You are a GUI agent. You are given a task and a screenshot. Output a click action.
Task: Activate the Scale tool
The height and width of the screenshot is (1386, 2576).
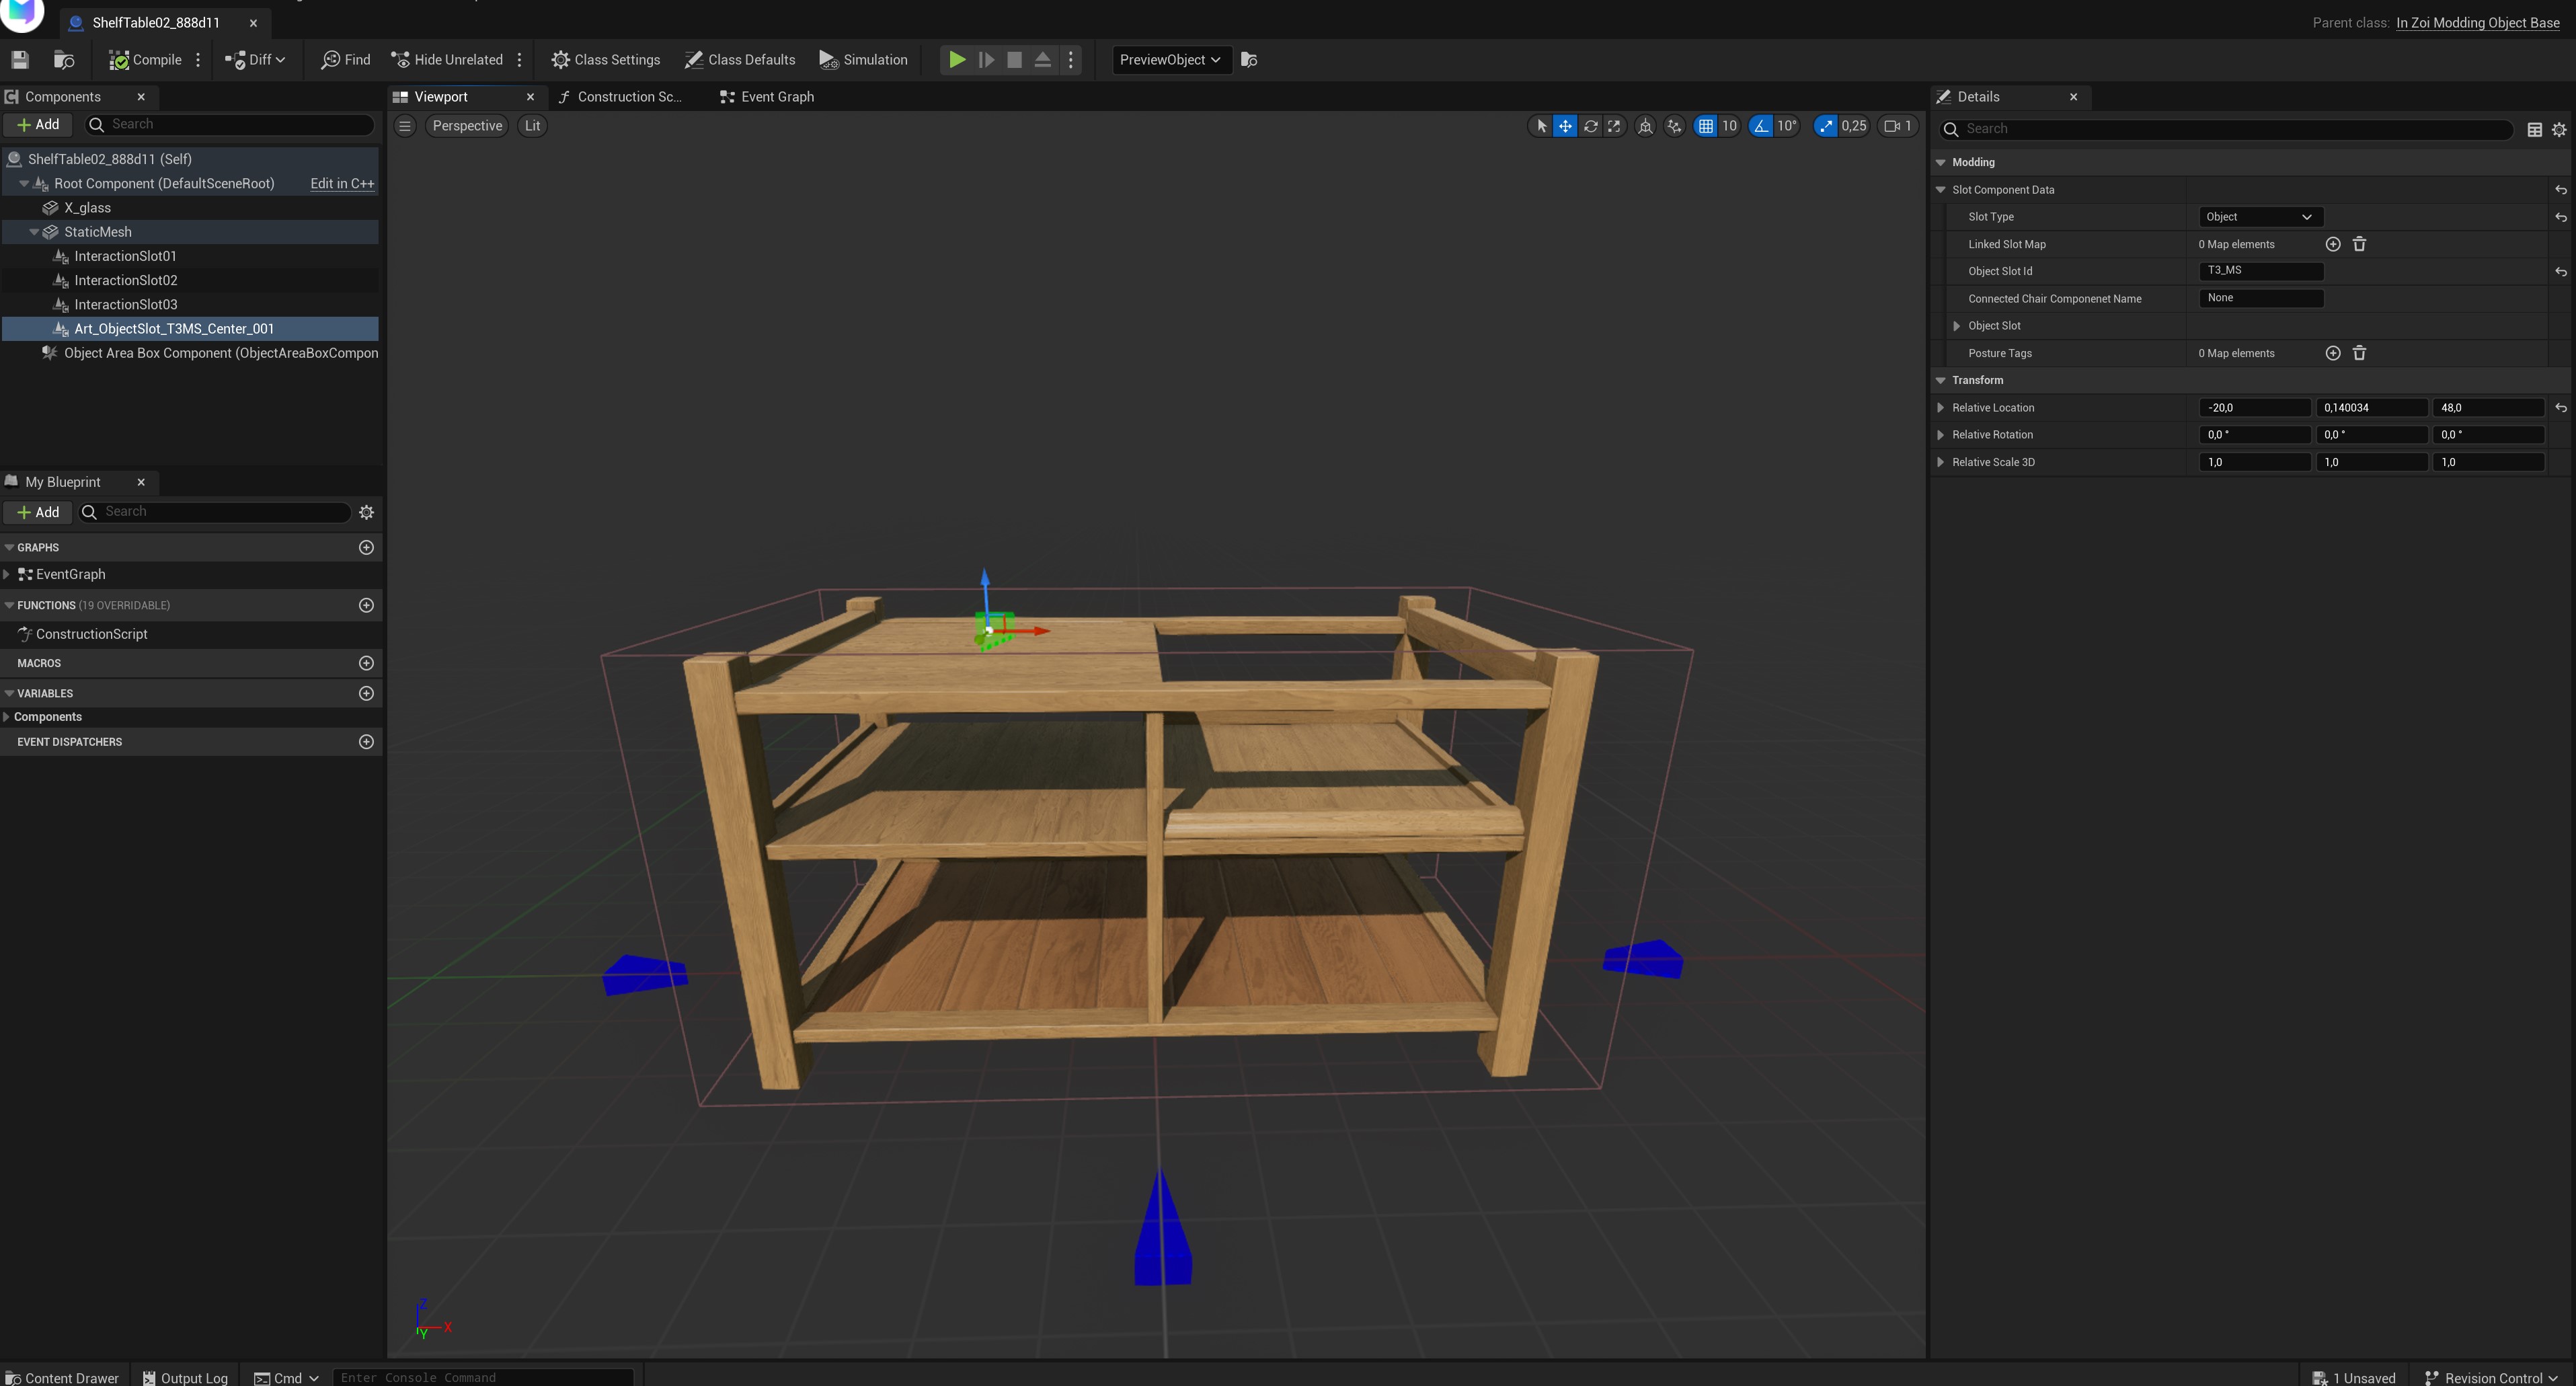1614,126
